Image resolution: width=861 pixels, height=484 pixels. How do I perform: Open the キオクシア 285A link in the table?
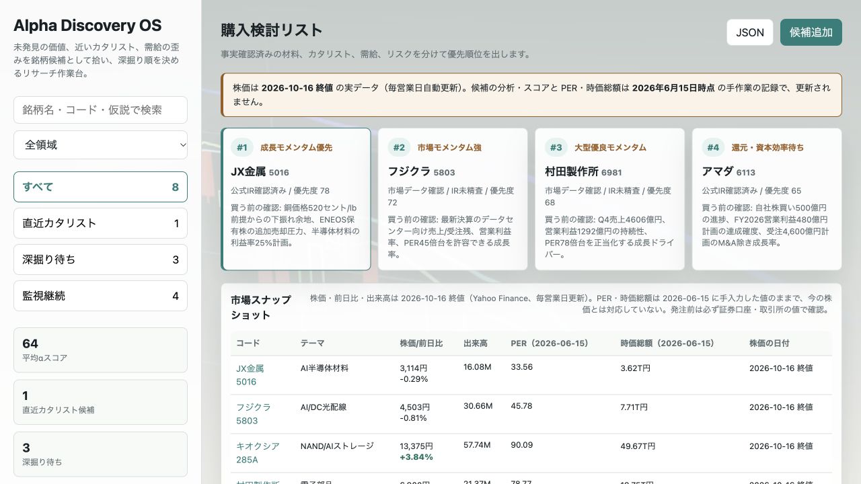[x=258, y=453]
